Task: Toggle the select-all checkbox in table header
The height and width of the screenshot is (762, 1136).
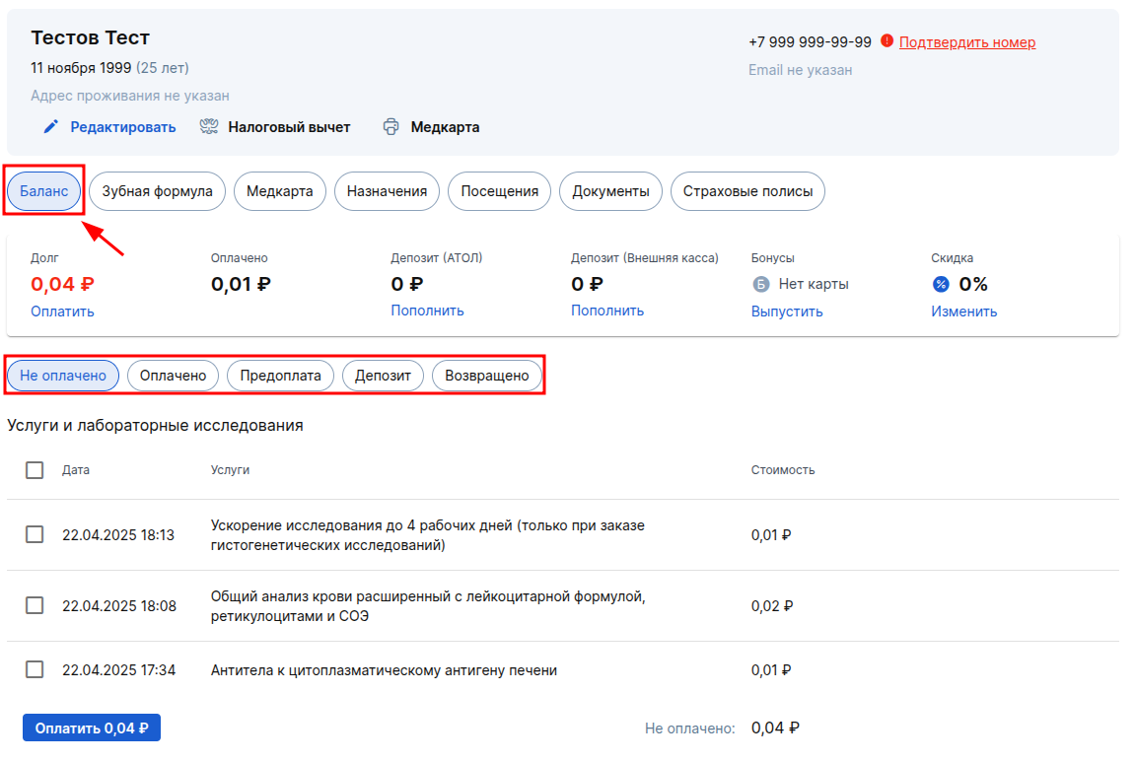Action: pyautogui.click(x=35, y=470)
